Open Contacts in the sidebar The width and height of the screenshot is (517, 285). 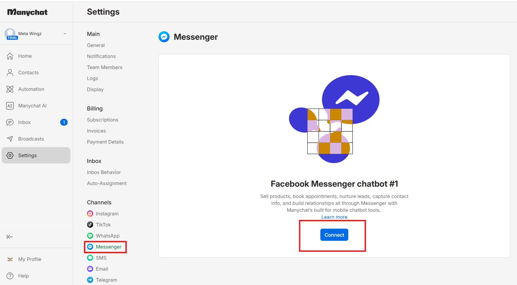tap(36, 73)
